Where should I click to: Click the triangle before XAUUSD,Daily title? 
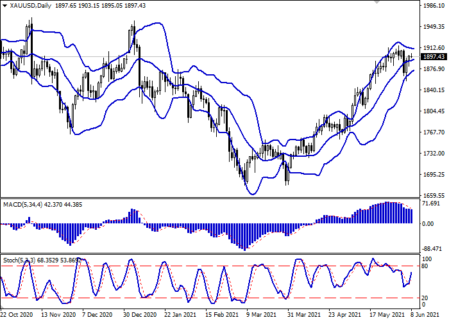click(x=5, y=6)
